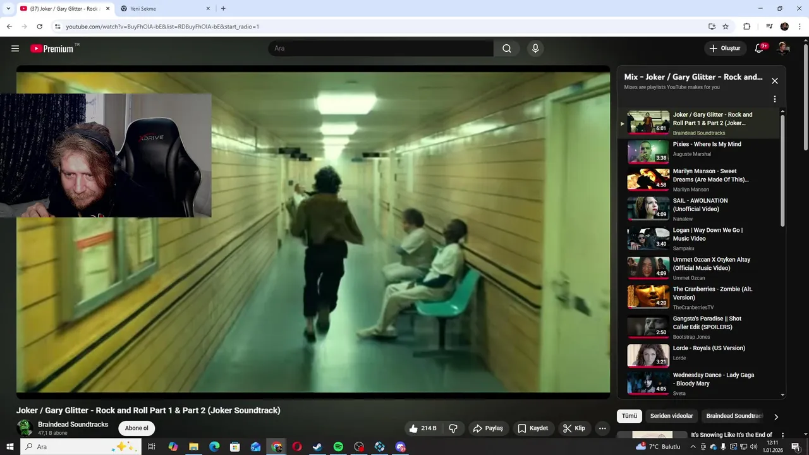The image size is (809, 455).
Task: Dislike the Joker soundtrack video
Action: coord(453,428)
